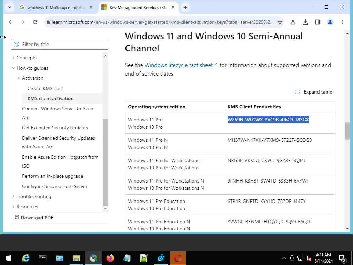
Task: Click the browser back arrow
Action: pos(10,22)
